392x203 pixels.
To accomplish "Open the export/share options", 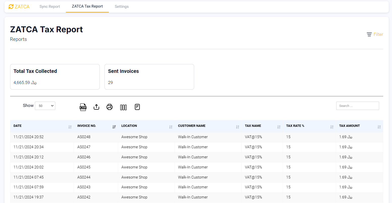I will (96, 107).
